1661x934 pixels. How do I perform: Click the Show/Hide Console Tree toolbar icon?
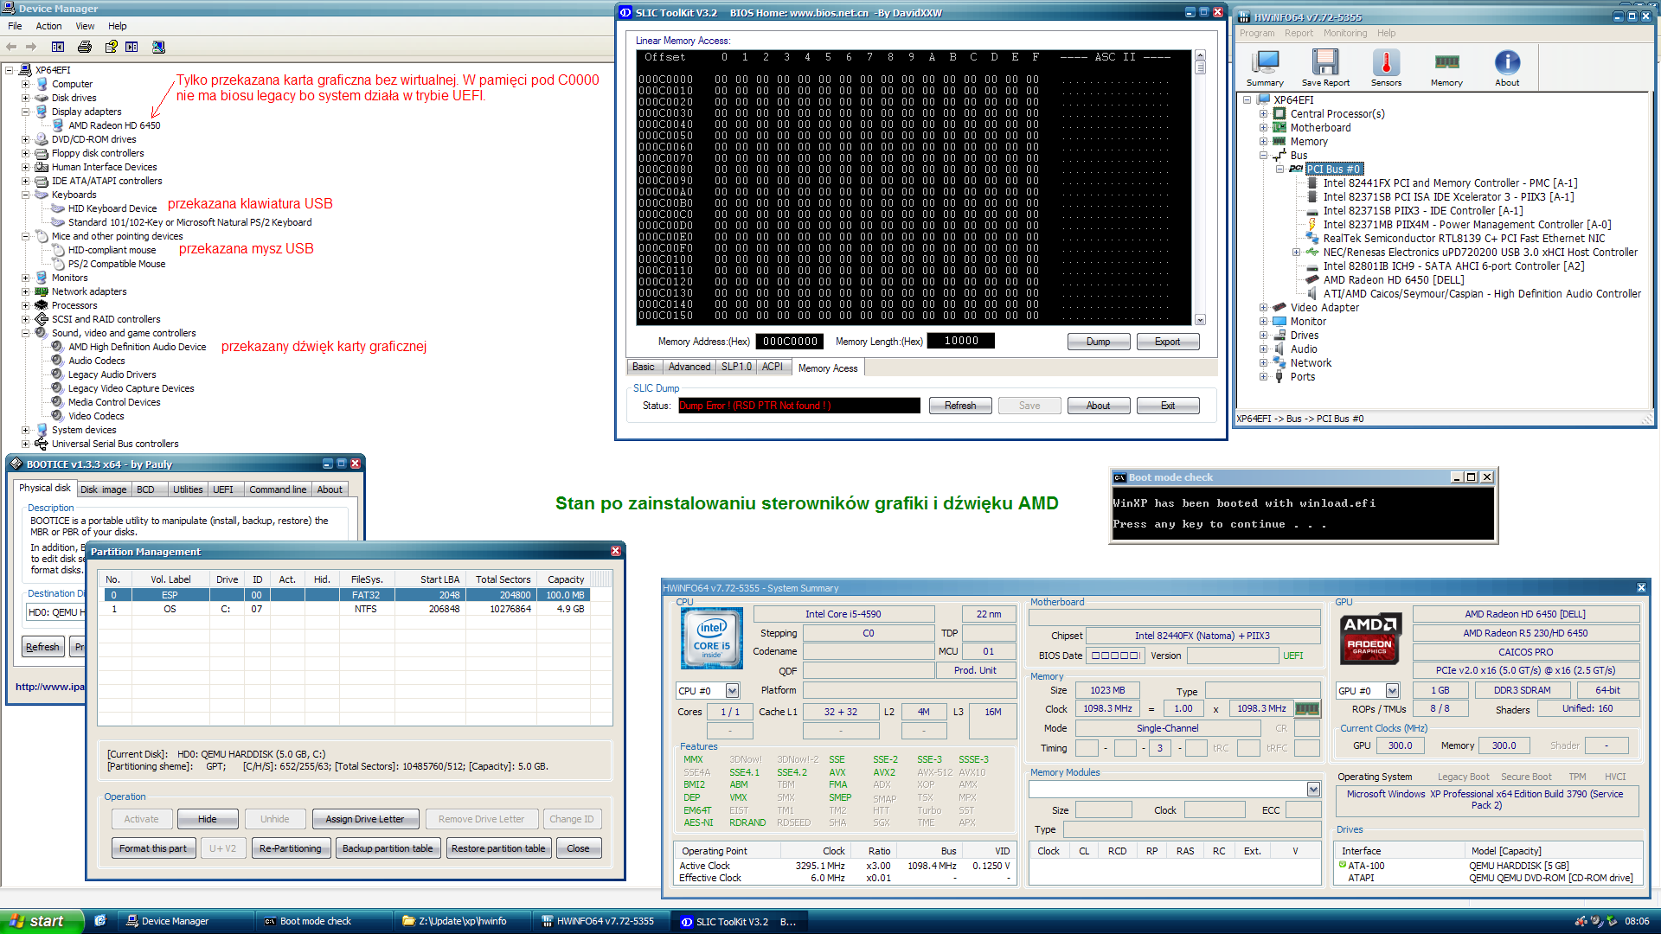58,47
